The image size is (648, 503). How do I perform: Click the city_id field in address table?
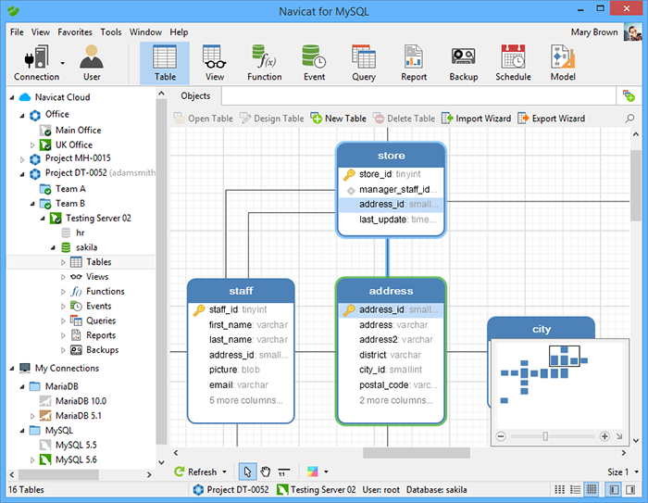click(390, 370)
